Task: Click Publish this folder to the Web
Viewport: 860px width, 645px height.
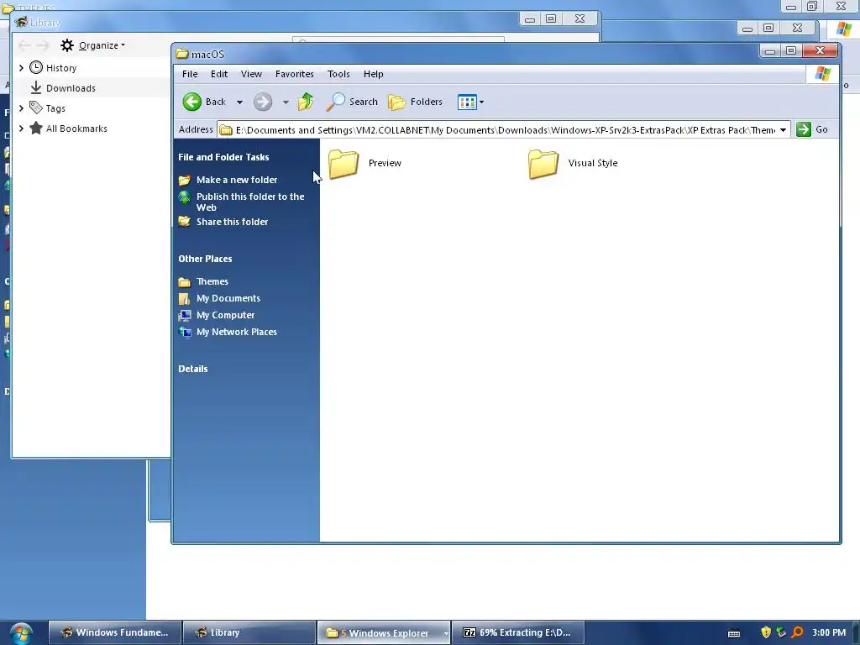Action: pos(250,202)
